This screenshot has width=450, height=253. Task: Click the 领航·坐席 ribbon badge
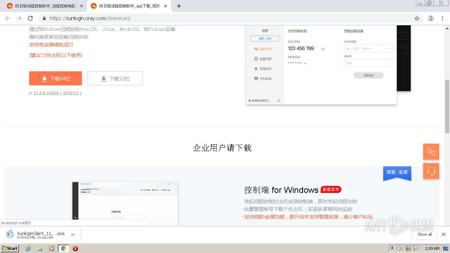(397, 173)
